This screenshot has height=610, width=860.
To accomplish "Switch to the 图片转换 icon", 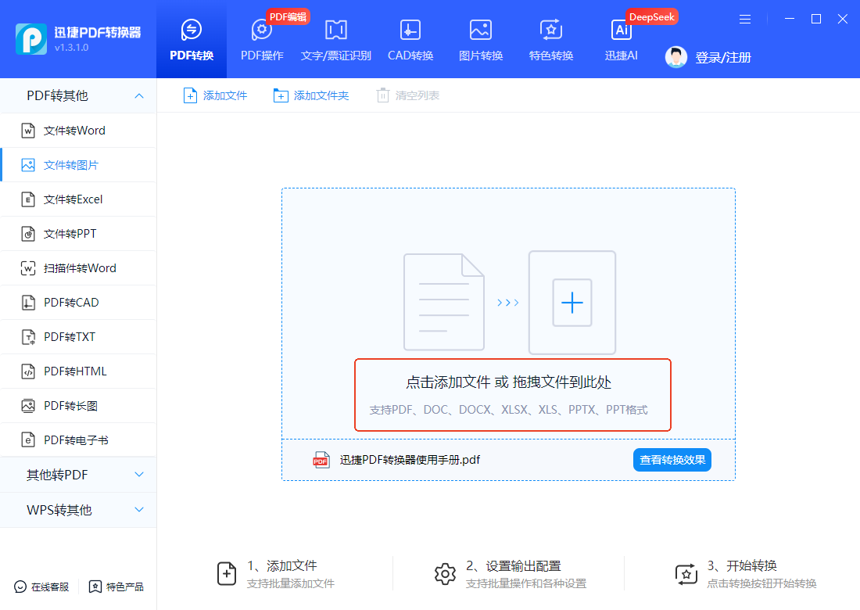I will tap(481, 30).
